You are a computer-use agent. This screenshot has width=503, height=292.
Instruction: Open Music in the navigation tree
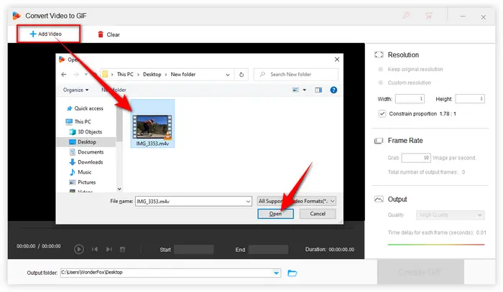click(80, 172)
